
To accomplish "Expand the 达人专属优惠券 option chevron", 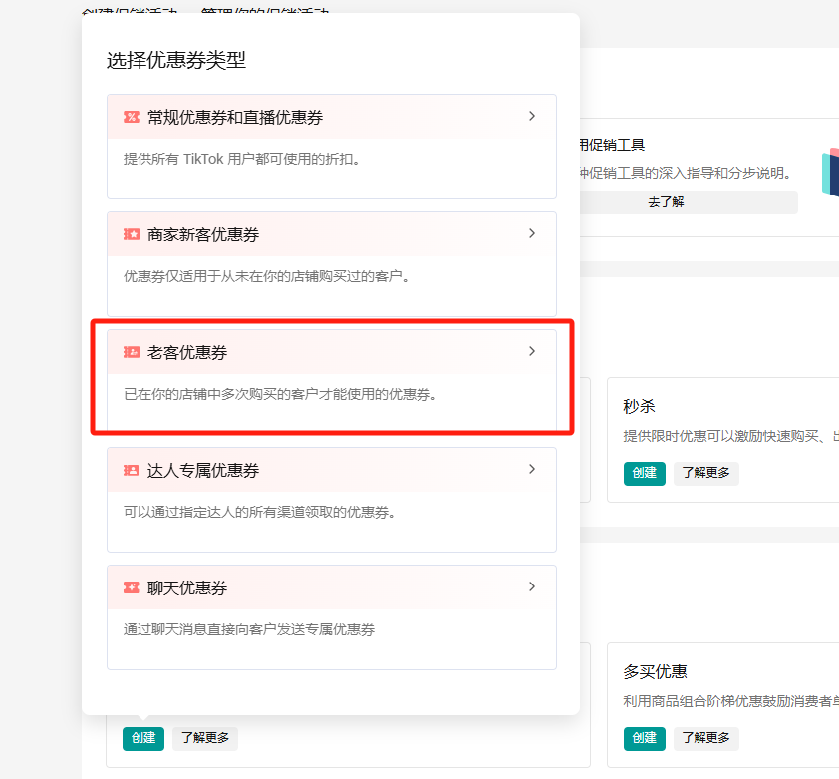I will 532,469.
